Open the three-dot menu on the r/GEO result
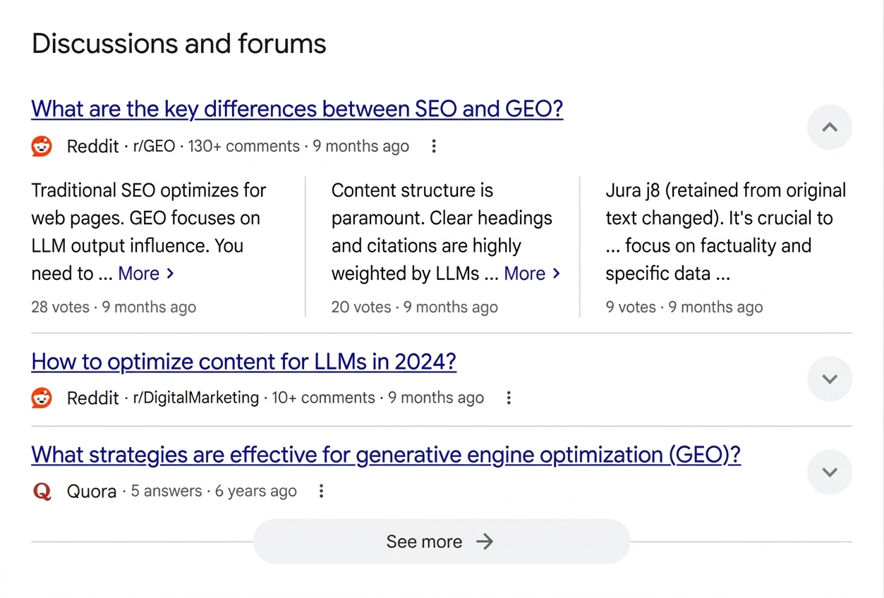The height and width of the screenshot is (598, 884). click(x=433, y=146)
